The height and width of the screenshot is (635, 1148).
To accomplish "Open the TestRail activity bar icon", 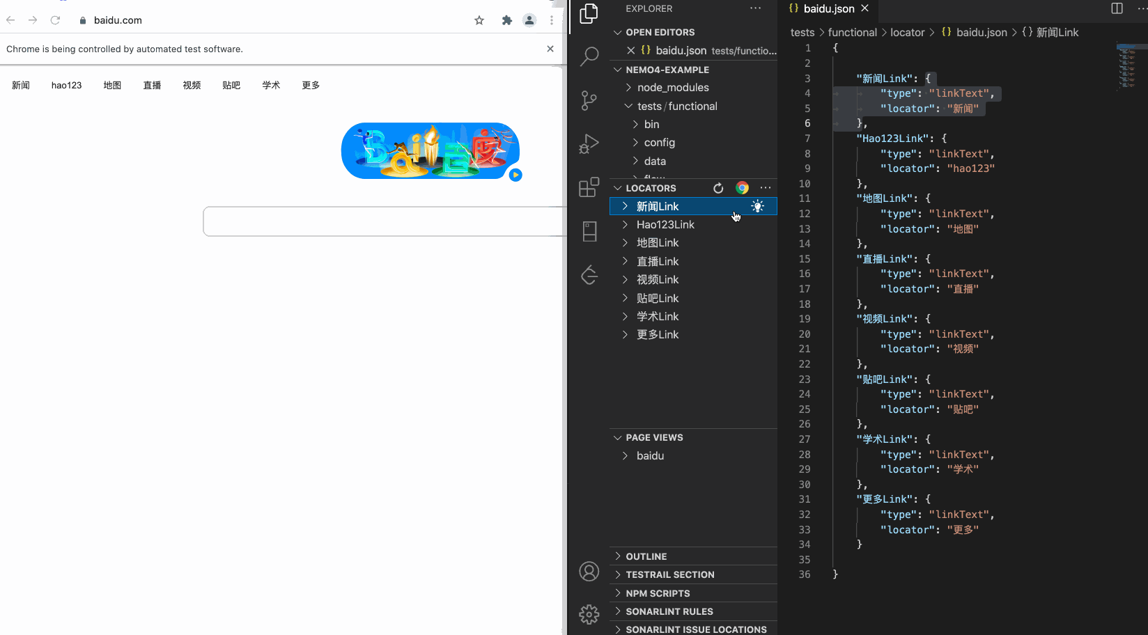I will coord(589,231).
